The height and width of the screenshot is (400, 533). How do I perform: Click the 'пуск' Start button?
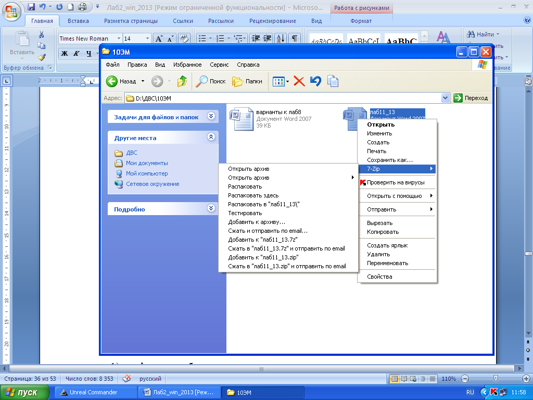(x=24, y=392)
